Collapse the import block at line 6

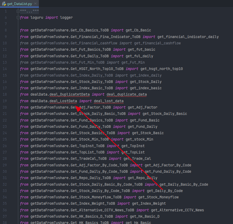tap(18, 18)
